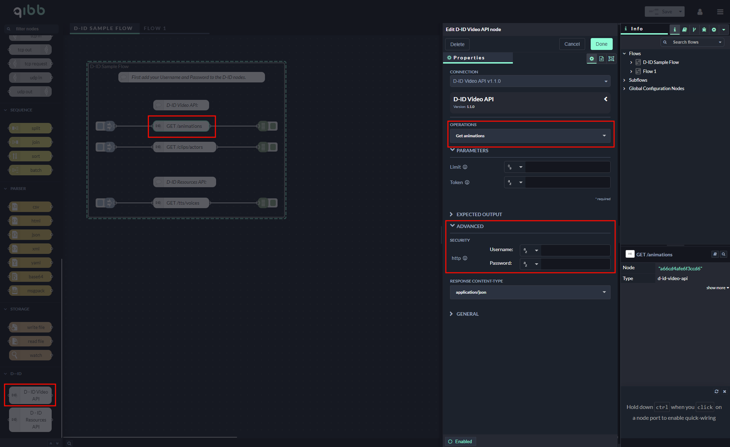Open the Help book tab in sidebar
This screenshot has width=730, height=447.
coord(684,30)
